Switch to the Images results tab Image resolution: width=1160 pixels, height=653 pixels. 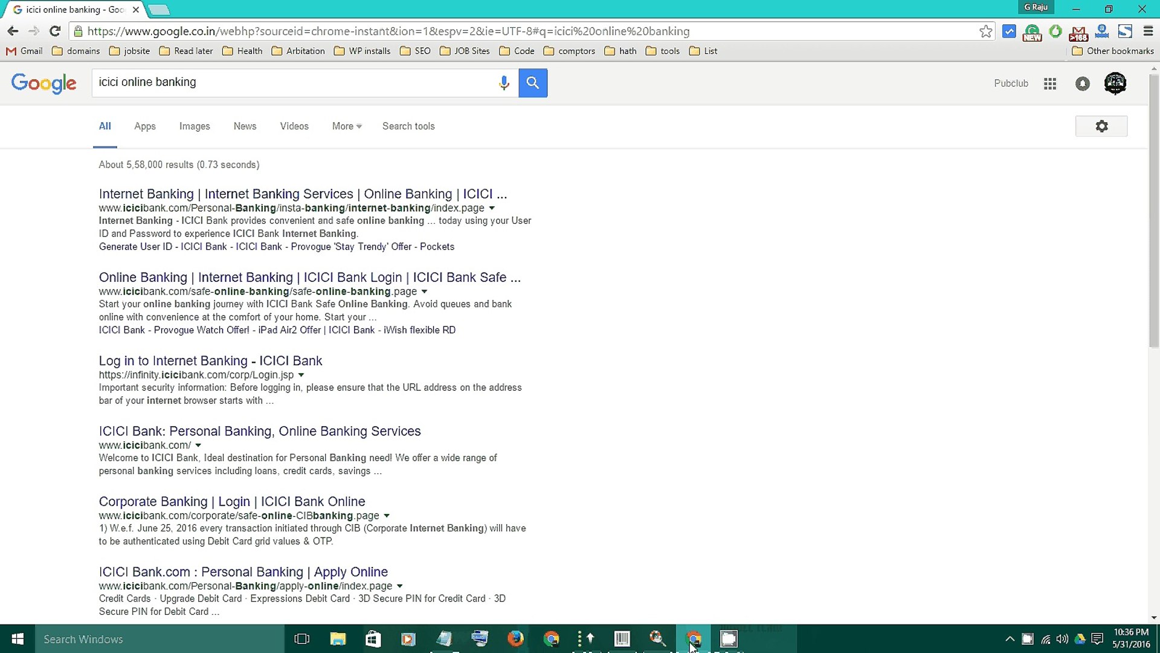click(195, 126)
